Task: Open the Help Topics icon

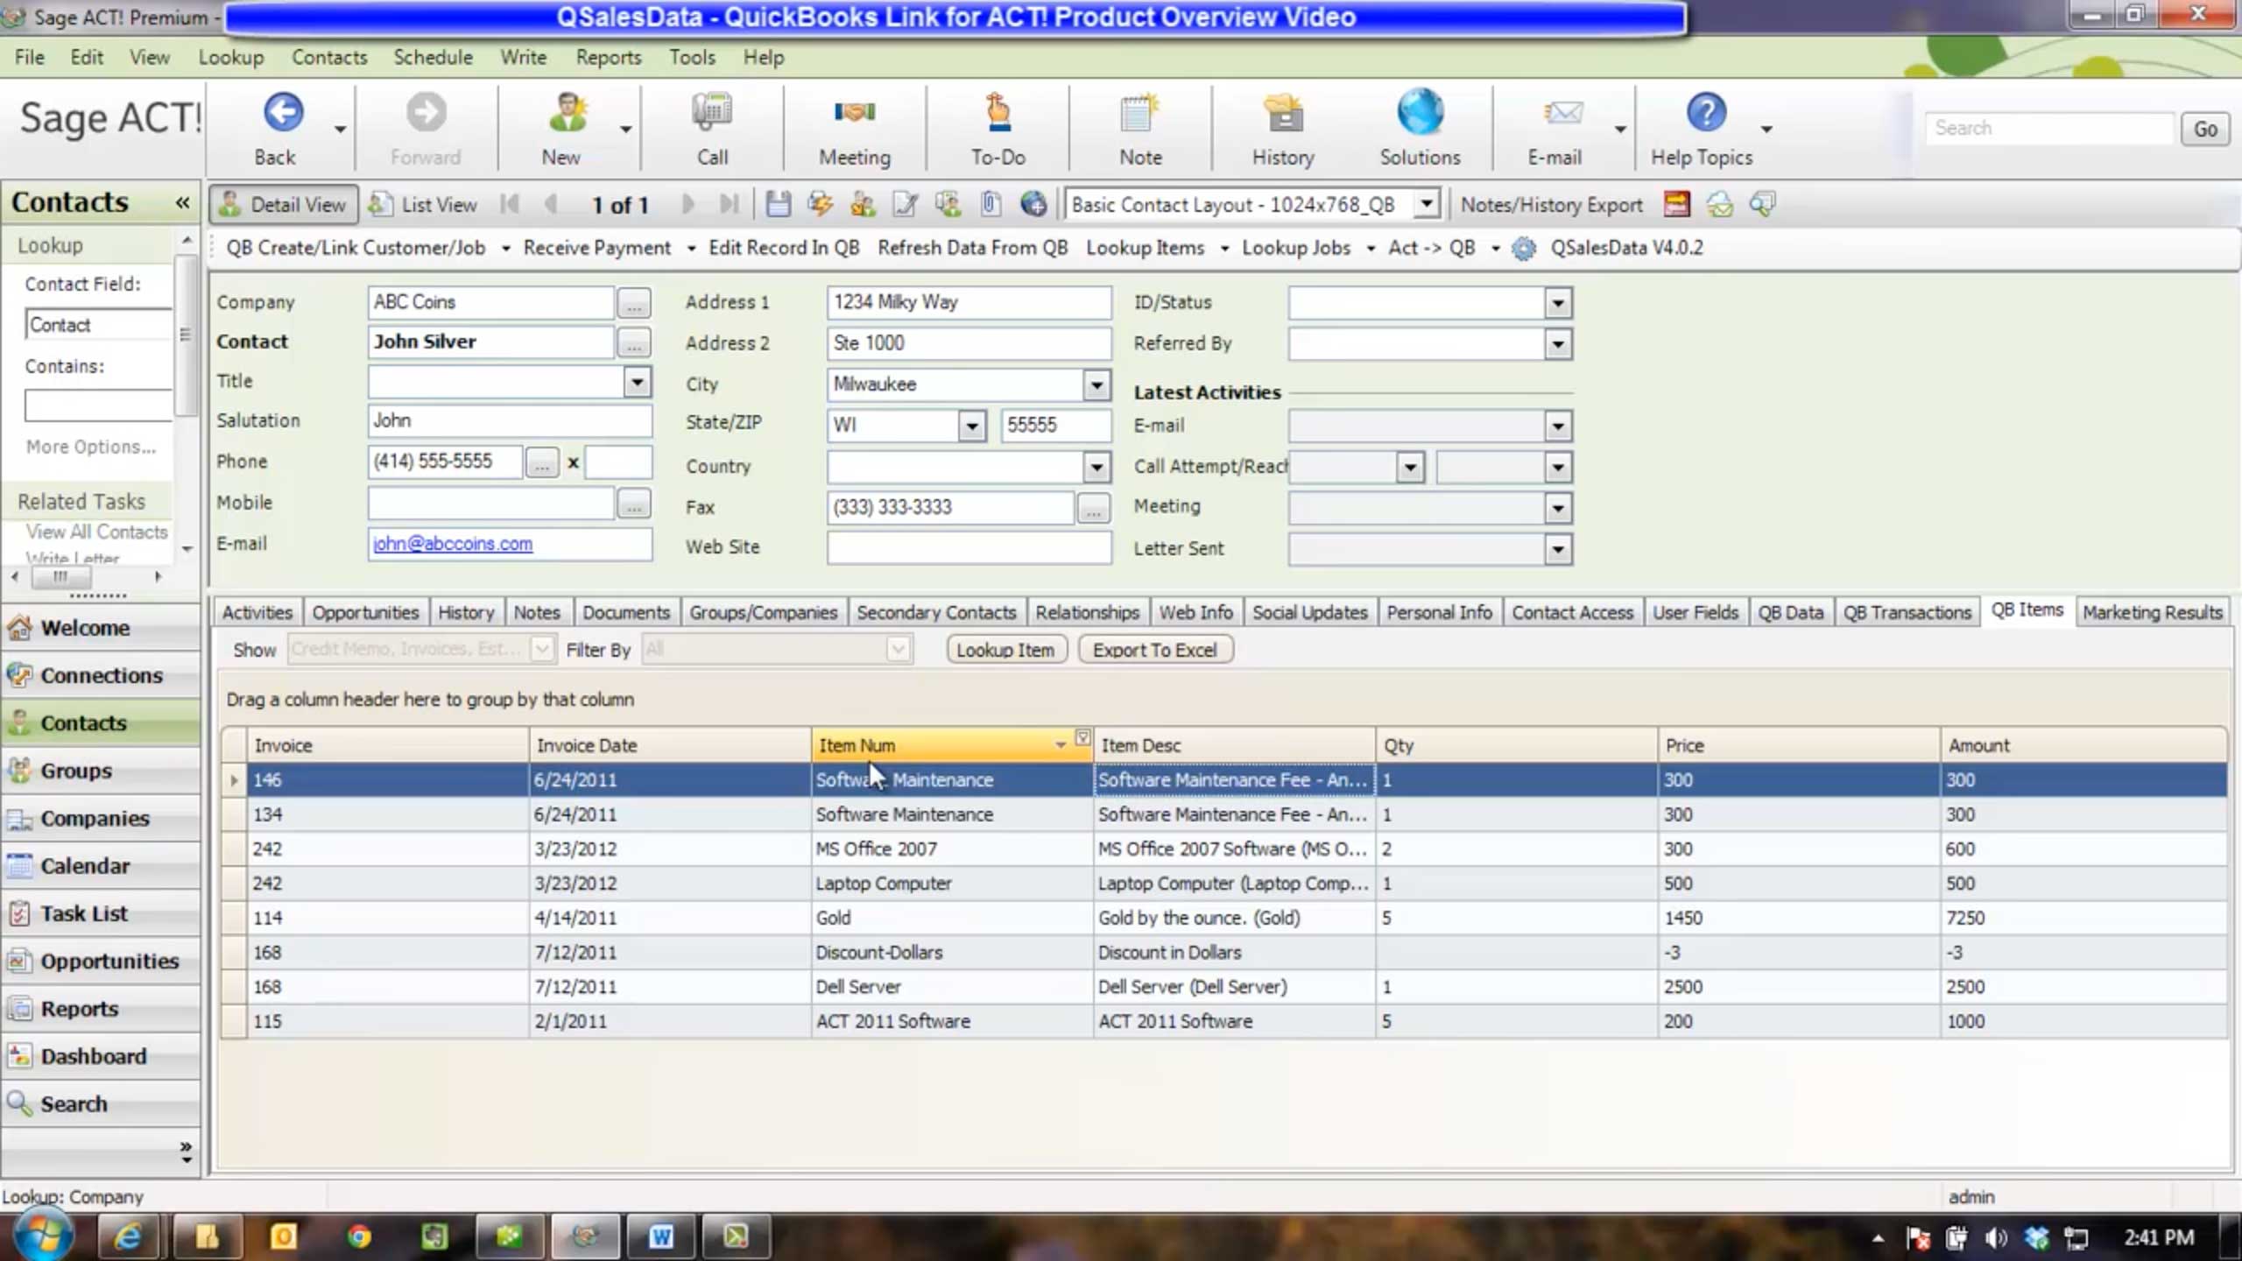Action: pyautogui.click(x=1706, y=114)
